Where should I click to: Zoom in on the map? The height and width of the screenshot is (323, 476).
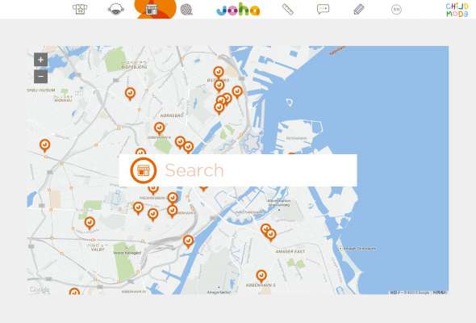(40, 60)
